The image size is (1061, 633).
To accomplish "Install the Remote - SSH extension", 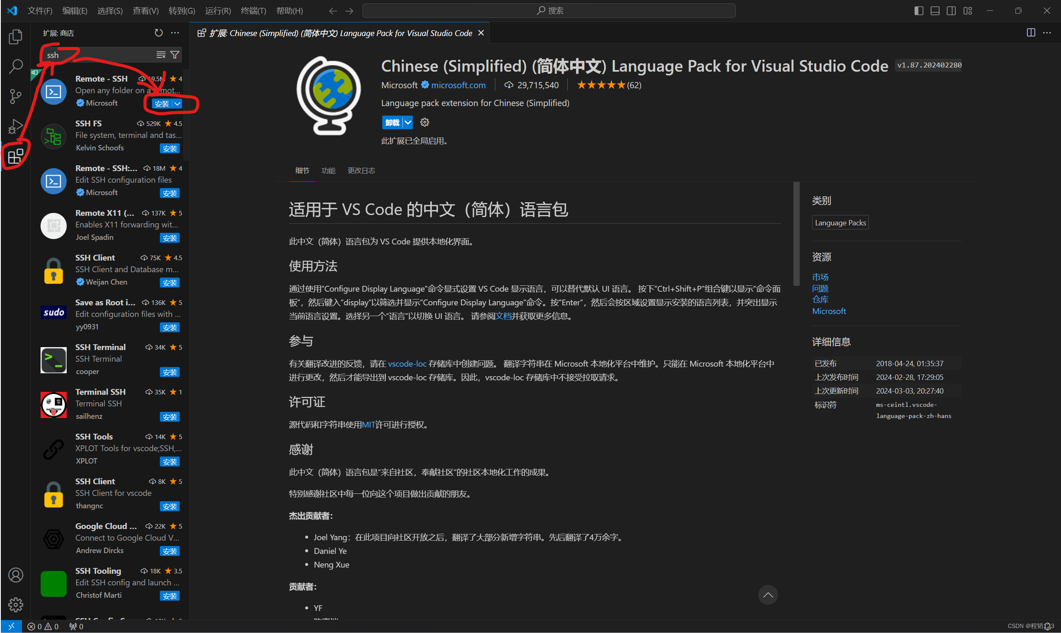I will (x=162, y=104).
